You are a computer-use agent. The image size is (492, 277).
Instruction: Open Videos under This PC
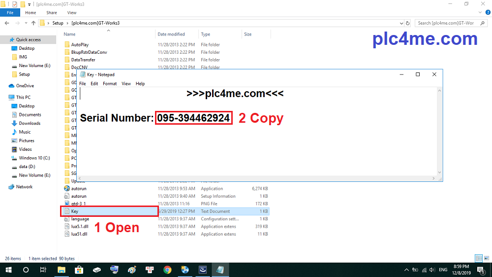[25, 149]
